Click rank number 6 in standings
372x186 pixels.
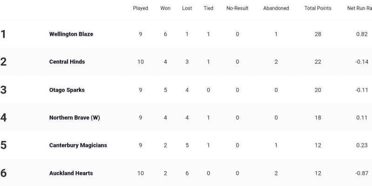click(x=4, y=173)
